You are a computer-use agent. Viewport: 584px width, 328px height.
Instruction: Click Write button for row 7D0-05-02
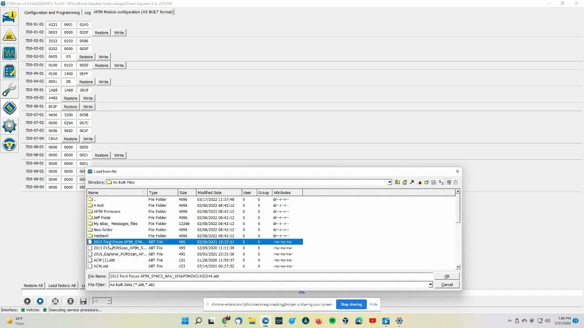click(88, 98)
